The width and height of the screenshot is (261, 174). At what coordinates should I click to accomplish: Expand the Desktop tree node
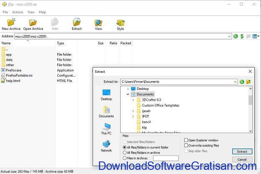pos(128,89)
